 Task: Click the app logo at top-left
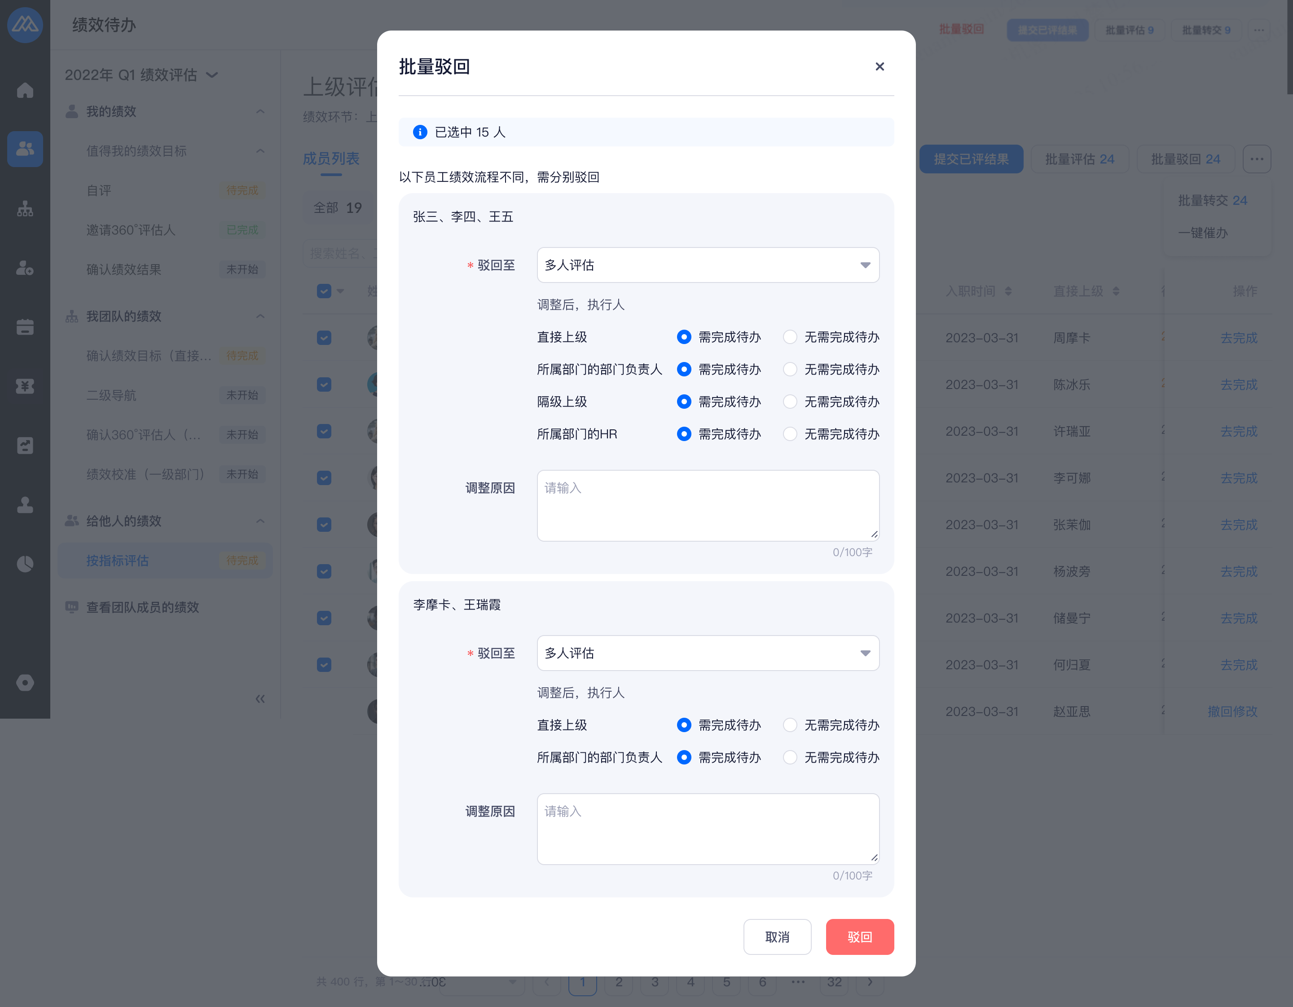point(25,25)
